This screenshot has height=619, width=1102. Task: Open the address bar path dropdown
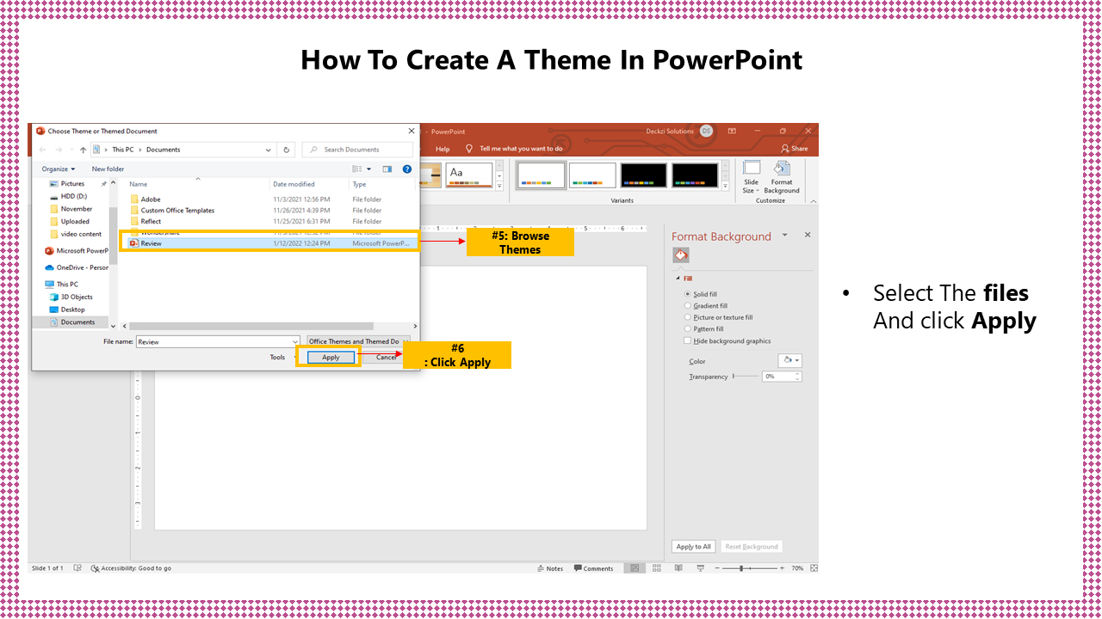[x=269, y=150]
